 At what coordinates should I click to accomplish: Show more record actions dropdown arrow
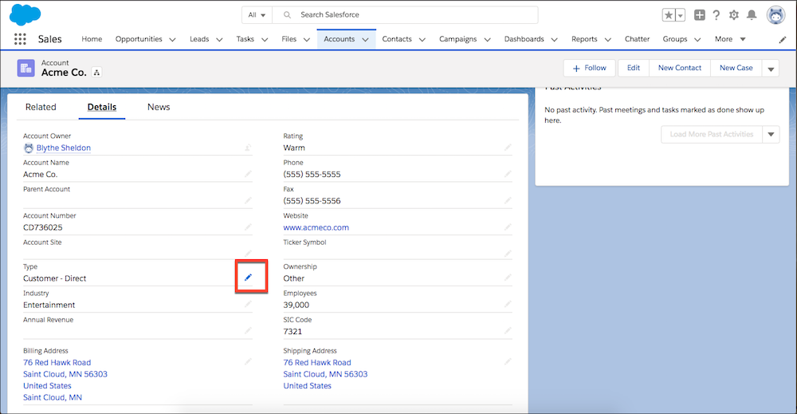pos(771,68)
